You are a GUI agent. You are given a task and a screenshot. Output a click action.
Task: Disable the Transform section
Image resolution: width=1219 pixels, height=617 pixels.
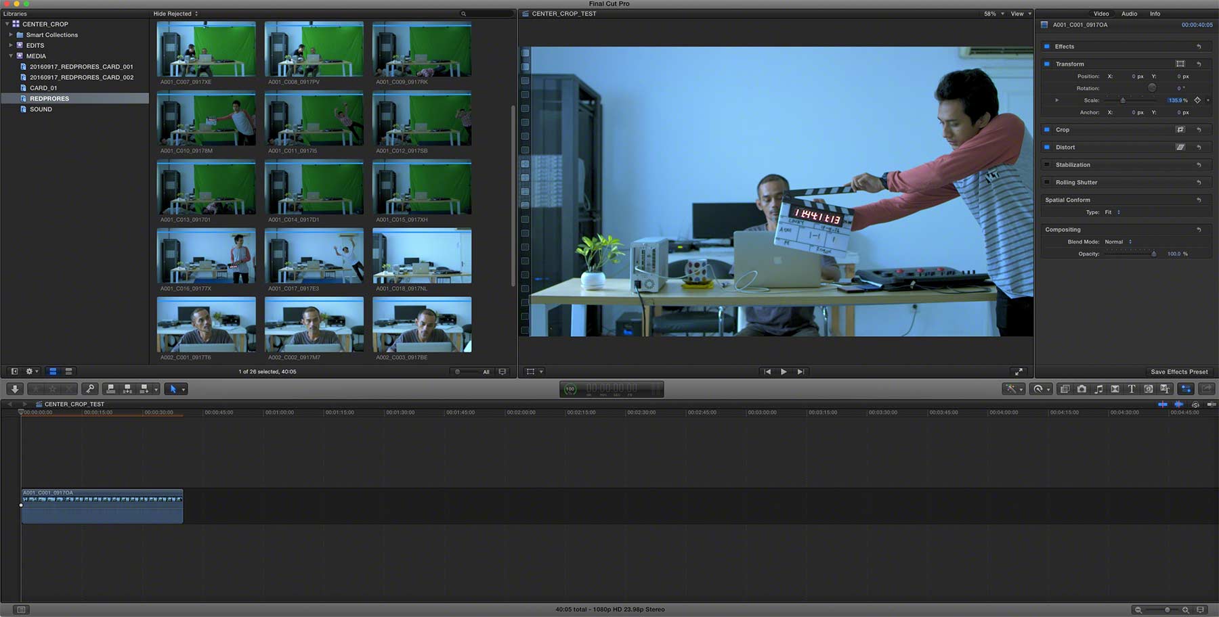point(1047,64)
